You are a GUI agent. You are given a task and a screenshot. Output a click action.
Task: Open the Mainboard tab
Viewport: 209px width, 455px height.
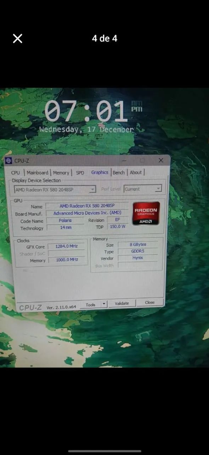coord(38,173)
